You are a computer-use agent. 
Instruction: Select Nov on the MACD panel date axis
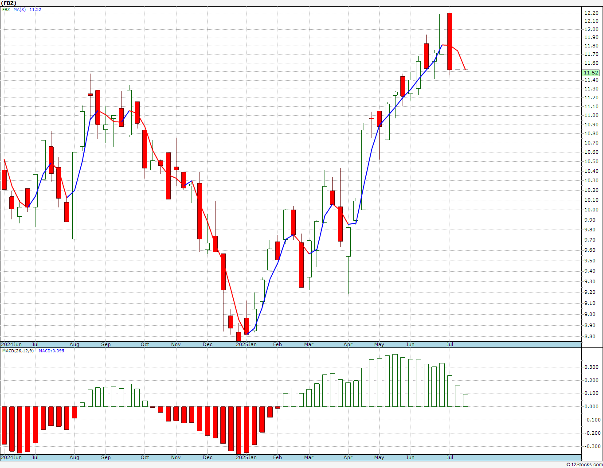176,457
